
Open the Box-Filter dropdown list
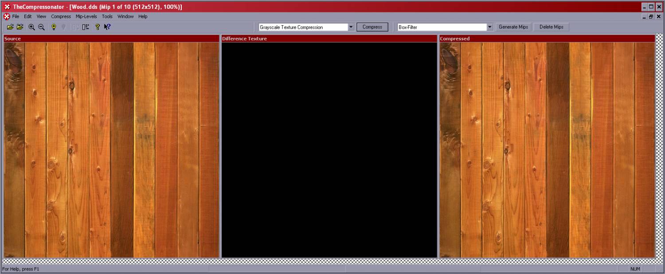[x=490, y=27]
